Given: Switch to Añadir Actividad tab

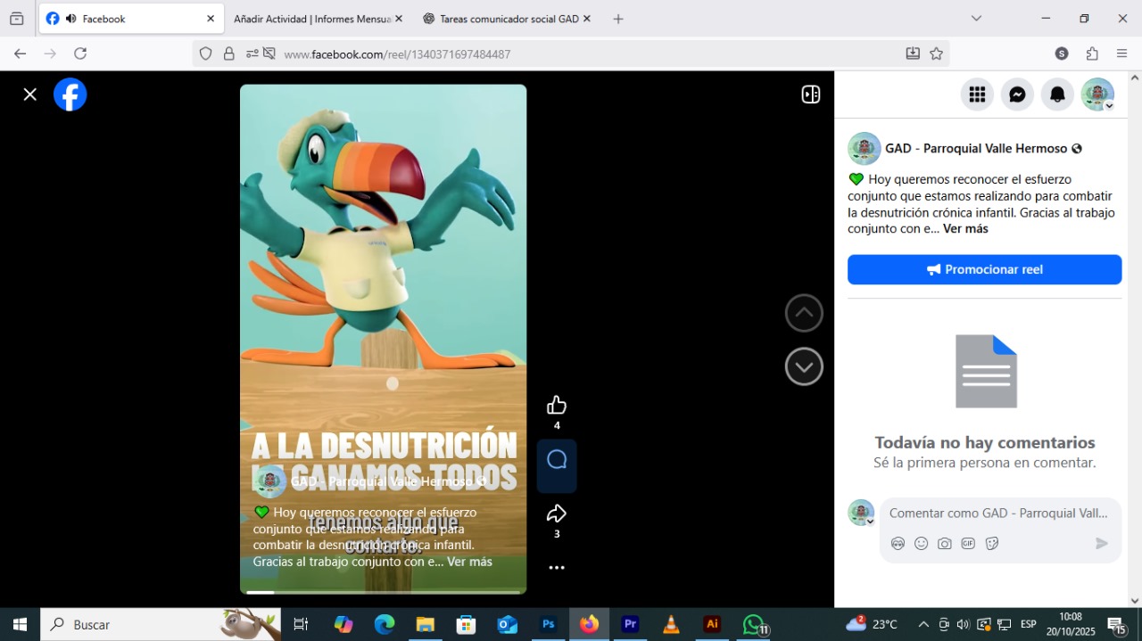Looking at the screenshot, I should click(x=310, y=19).
